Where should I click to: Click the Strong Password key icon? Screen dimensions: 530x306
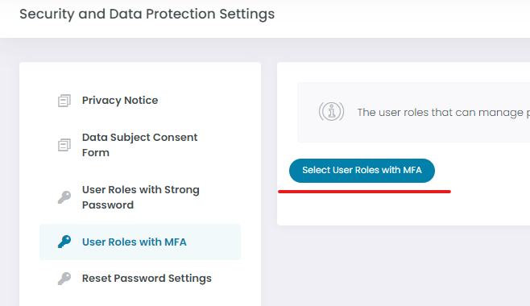pyautogui.click(x=64, y=197)
